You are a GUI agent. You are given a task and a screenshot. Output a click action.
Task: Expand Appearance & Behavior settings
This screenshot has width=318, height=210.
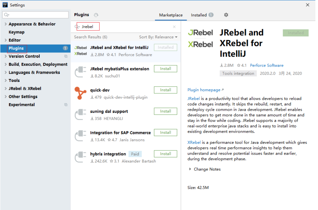[6, 24]
